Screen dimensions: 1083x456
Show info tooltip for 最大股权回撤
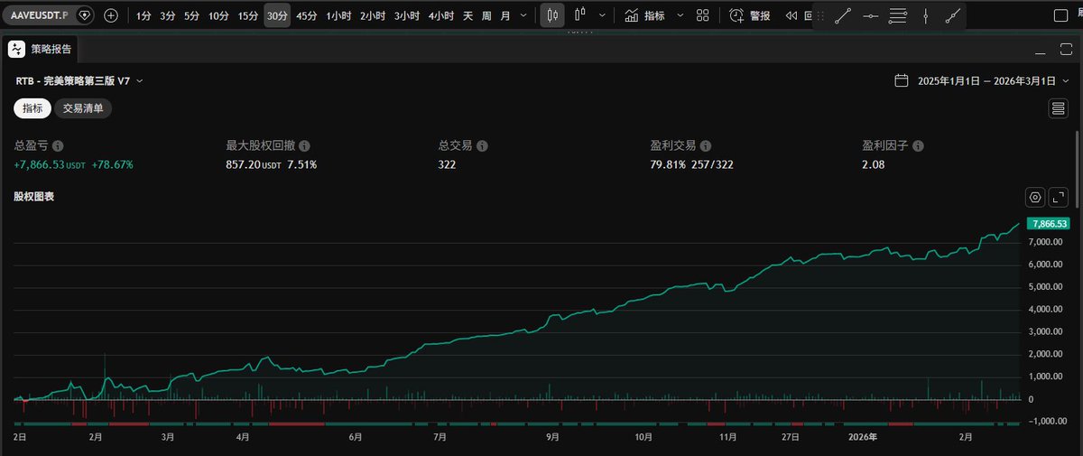tap(304, 145)
